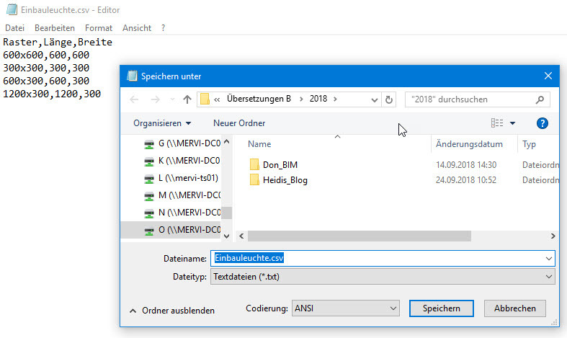Click the M drive network icon
The width and height of the screenshot is (567, 338).
[x=149, y=196]
